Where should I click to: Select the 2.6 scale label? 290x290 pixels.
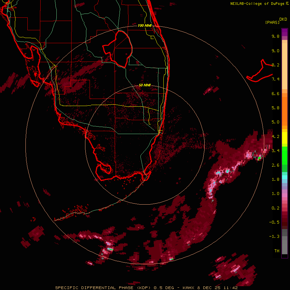point(275,165)
